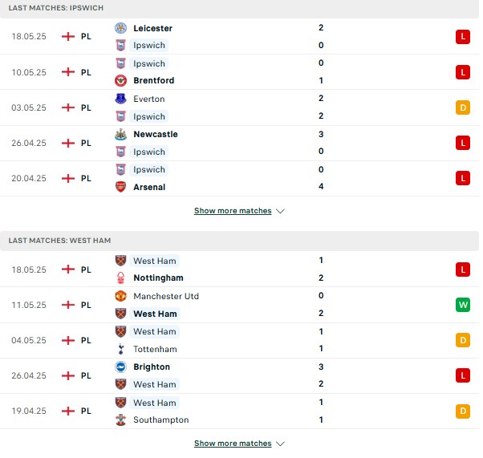Viewport: 483px width, 458px height.
Task: Click the Everton club crest icon
Action: click(x=120, y=99)
